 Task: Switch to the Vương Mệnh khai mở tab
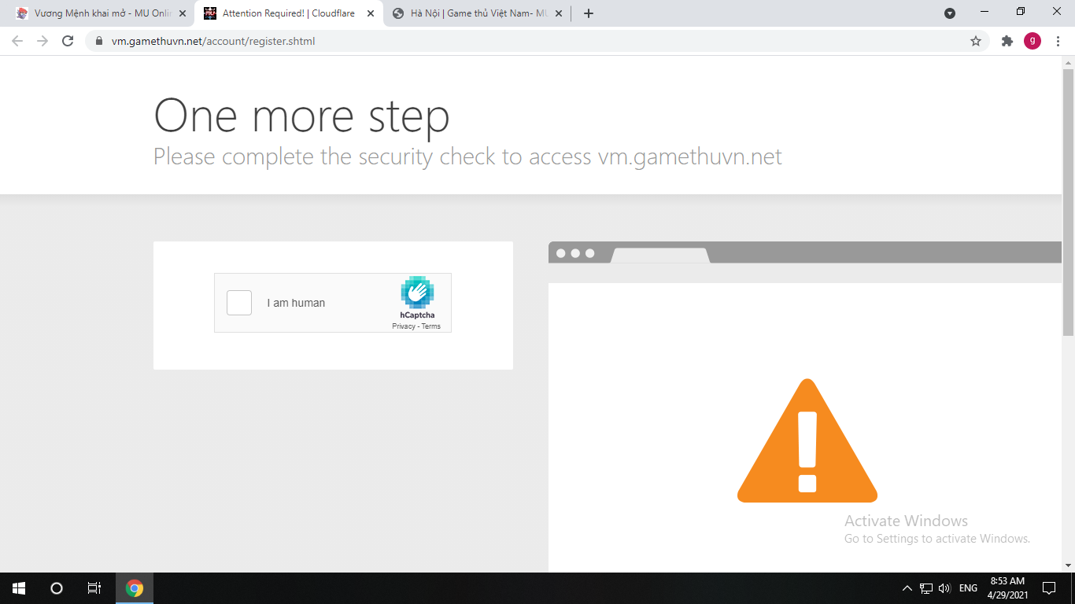102,13
